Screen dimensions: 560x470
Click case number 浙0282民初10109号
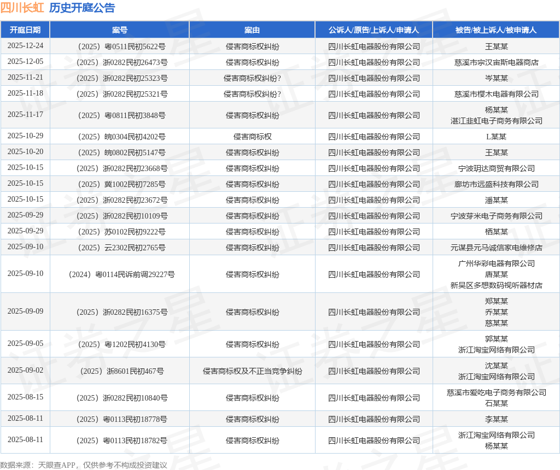(x=122, y=216)
